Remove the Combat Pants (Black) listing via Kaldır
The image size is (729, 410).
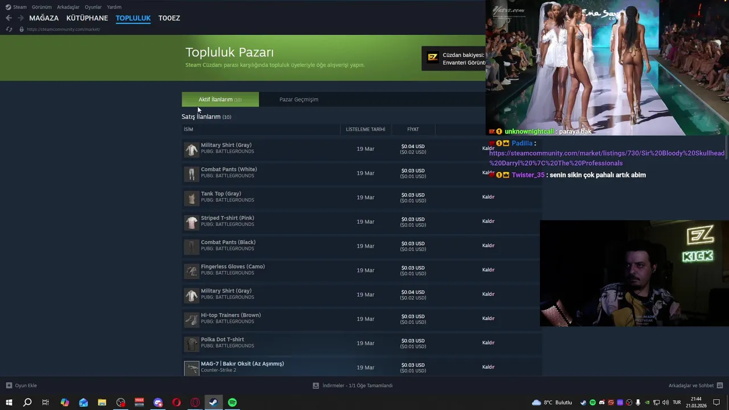(488, 245)
